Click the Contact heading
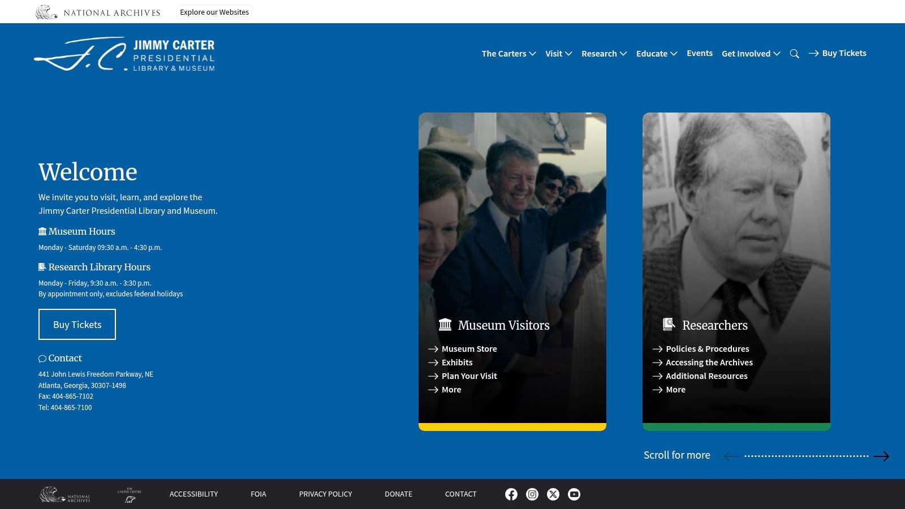This screenshot has height=509, width=905. (x=65, y=358)
